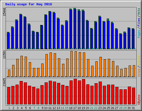The image size is (142, 111).
Task: Click the KBytes legend label
Action: pyautogui.click(x=139, y=100)
